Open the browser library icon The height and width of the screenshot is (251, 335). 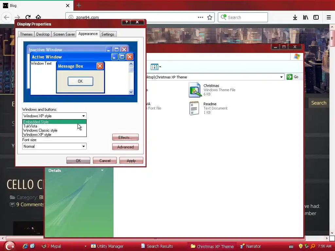tap(306, 17)
